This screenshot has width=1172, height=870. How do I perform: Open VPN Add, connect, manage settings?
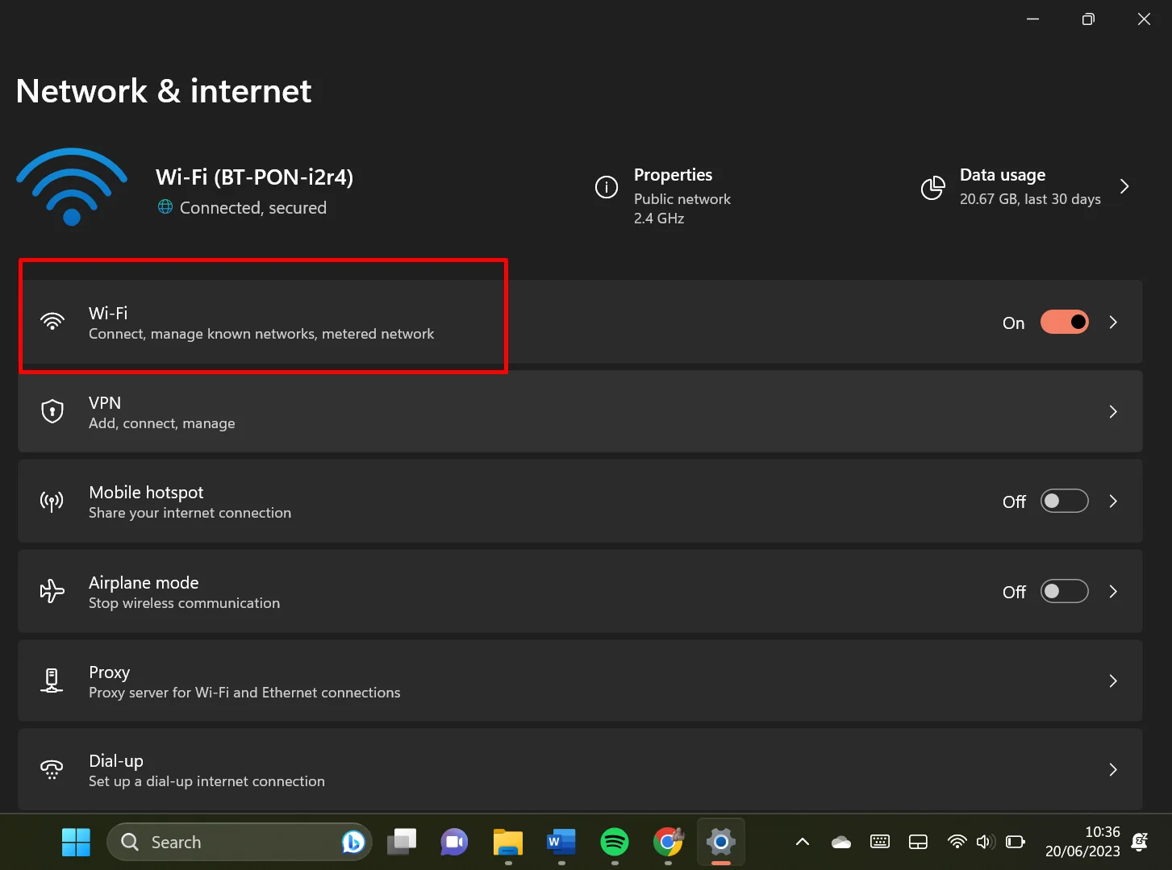tap(580, 411)
